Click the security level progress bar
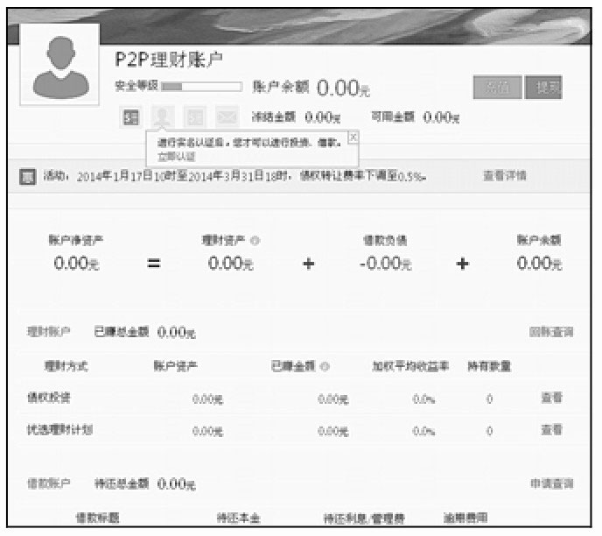 pyautogui.click(x=202, y=87)
